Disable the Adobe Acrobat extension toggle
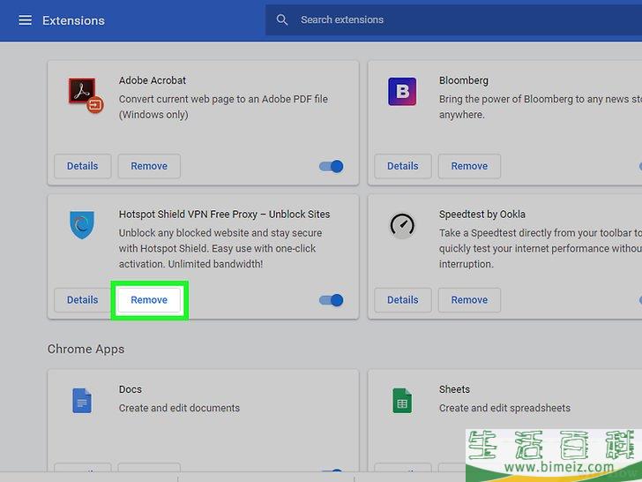 point(332,166)
